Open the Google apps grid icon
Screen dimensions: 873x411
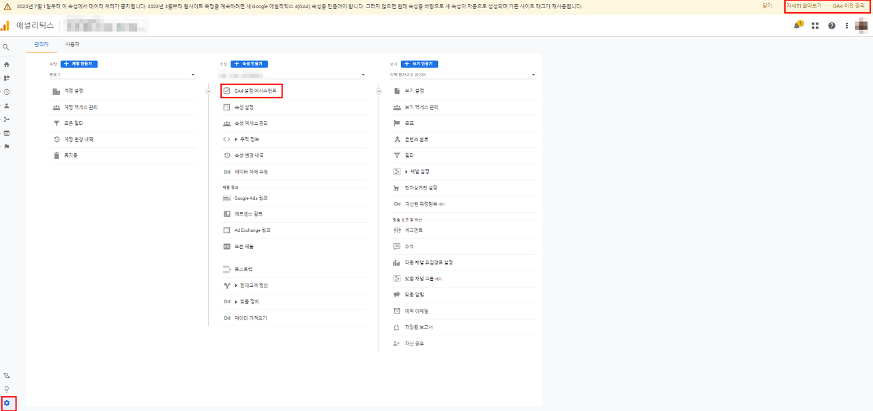tap(815, 26)
